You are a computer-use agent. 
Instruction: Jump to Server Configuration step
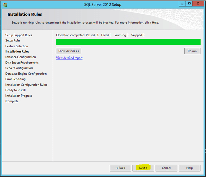point(19,68)
